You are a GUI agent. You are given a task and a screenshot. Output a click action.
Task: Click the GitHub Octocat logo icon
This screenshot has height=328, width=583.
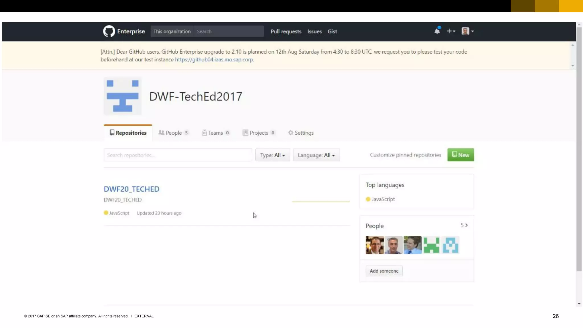point(109,31)
